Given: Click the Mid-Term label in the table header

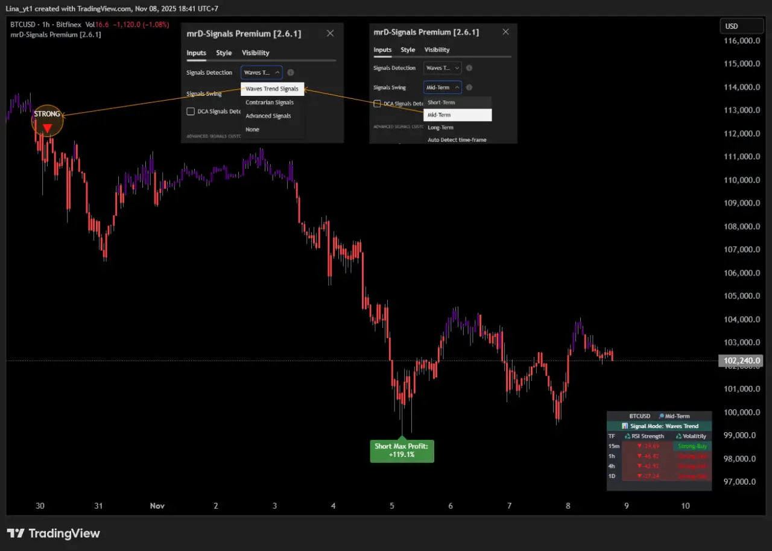Looking at the screenshot, I should coord(674,416).
